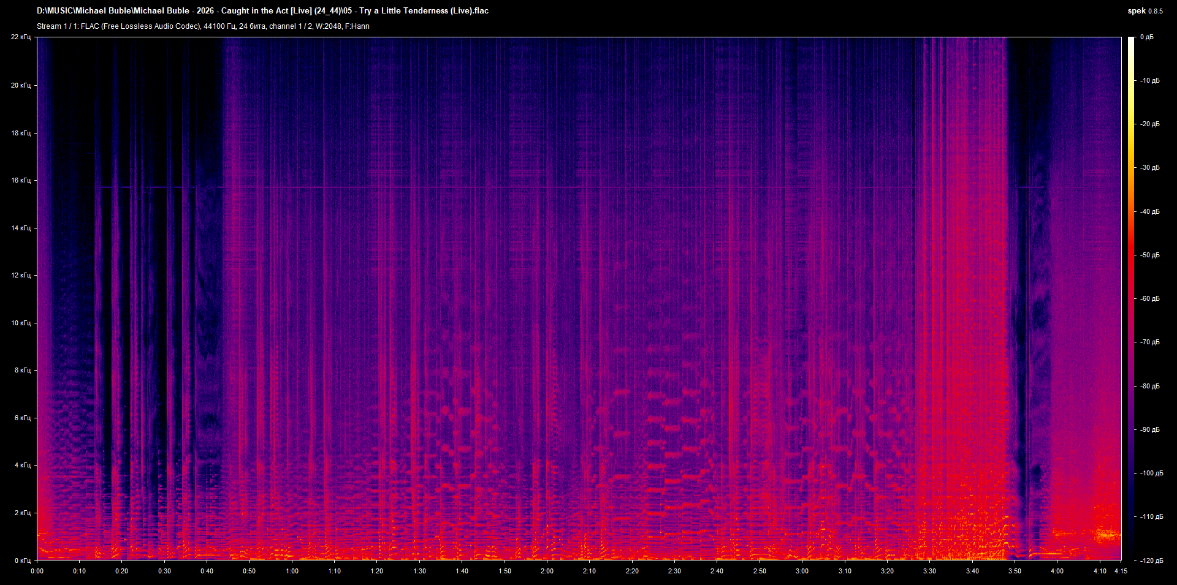Click the '8 кГц' frequency label
Image resolution: width=1177 pixels, height=585 pixels.
point(23,370)
